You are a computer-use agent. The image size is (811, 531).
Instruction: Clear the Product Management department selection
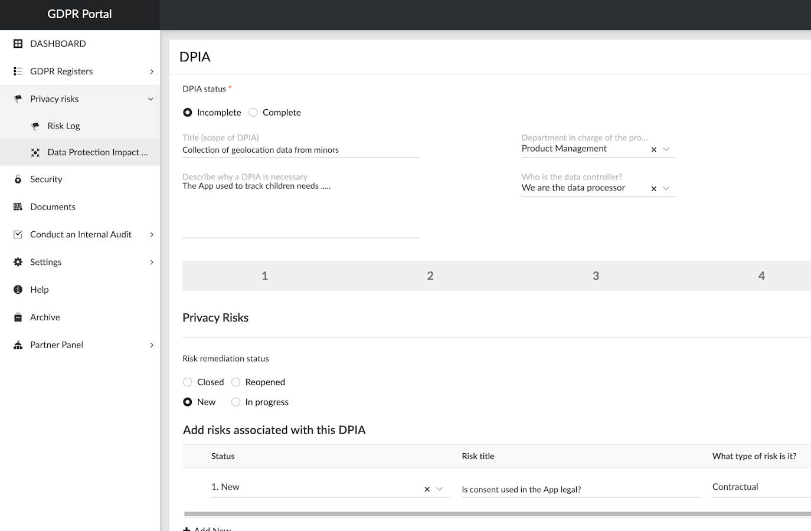click(x=653, y=150)
